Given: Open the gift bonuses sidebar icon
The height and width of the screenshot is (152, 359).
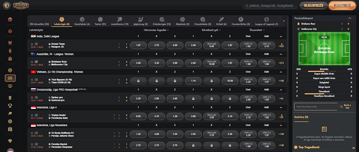Looking at the screenshot, I should pyautogui.click(x=10, y=19).
